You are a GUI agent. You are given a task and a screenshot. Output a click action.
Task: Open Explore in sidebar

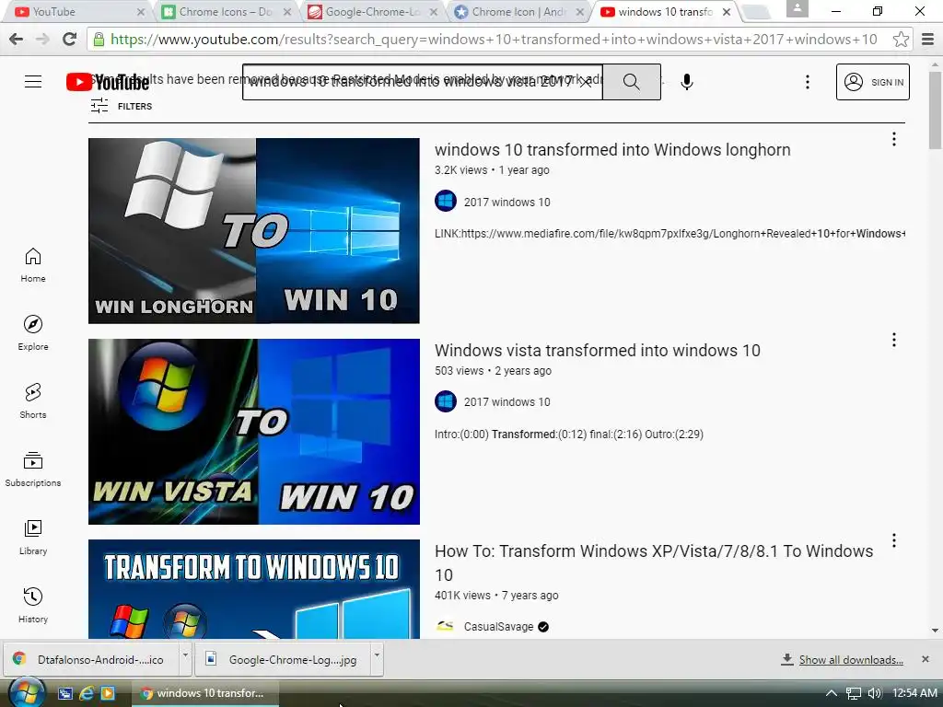(33, 333)
